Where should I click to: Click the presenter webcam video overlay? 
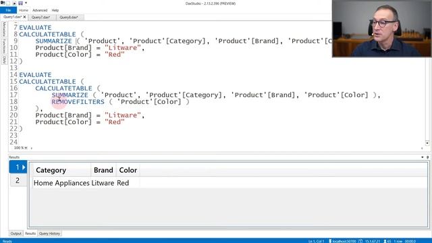382,28
